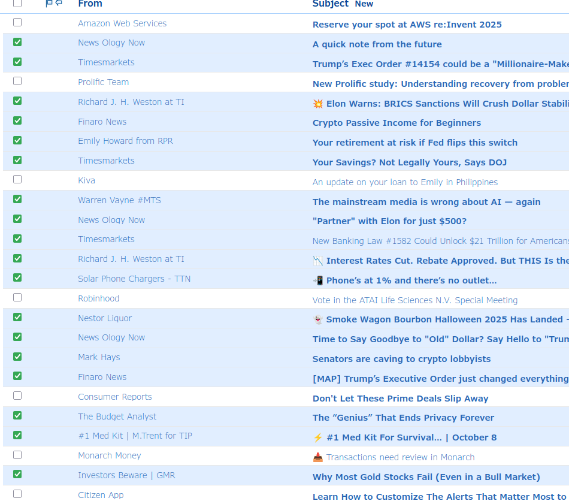The height and width of the screenshot is (504, 569).
Task: Sort messages by the Subject column
Action: (x=330, y=4)
